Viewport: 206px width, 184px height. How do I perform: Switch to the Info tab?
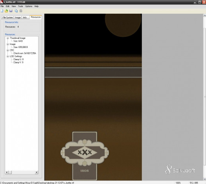[x=25, y=17]
